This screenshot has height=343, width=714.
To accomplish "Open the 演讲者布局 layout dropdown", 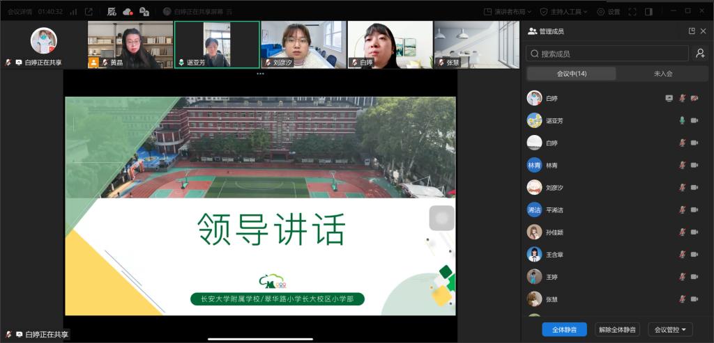I will tap(509, 12).
